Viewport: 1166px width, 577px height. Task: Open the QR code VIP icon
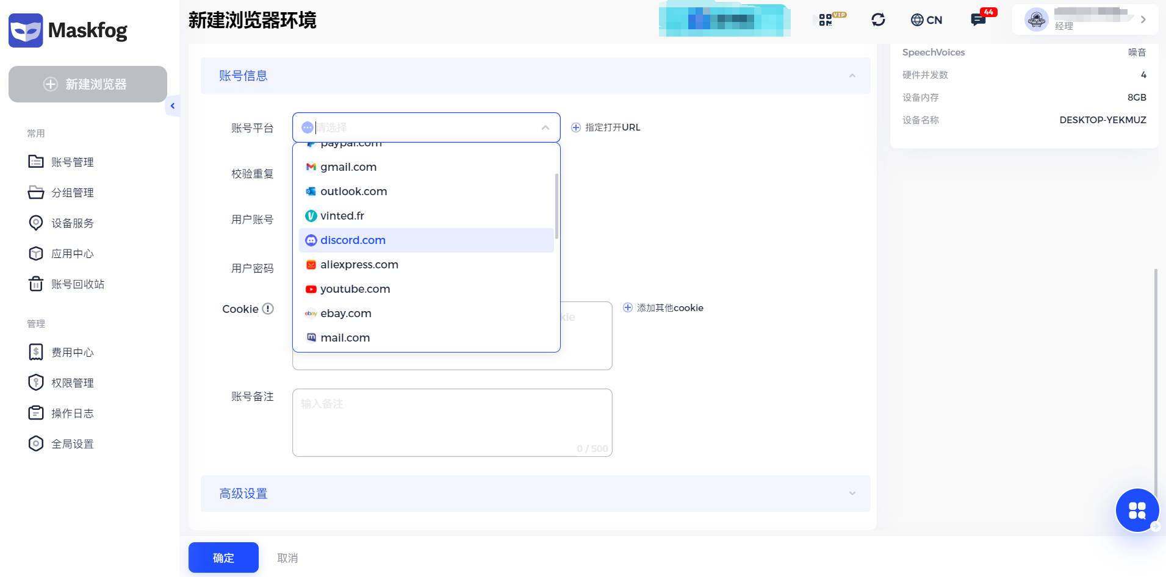[x=832, y=20]
